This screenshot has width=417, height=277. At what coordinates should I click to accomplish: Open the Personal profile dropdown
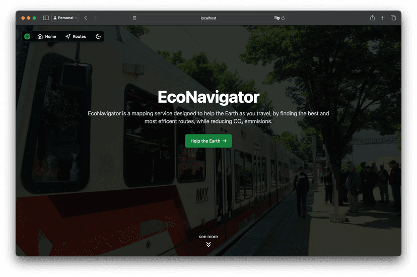(65, 18)
